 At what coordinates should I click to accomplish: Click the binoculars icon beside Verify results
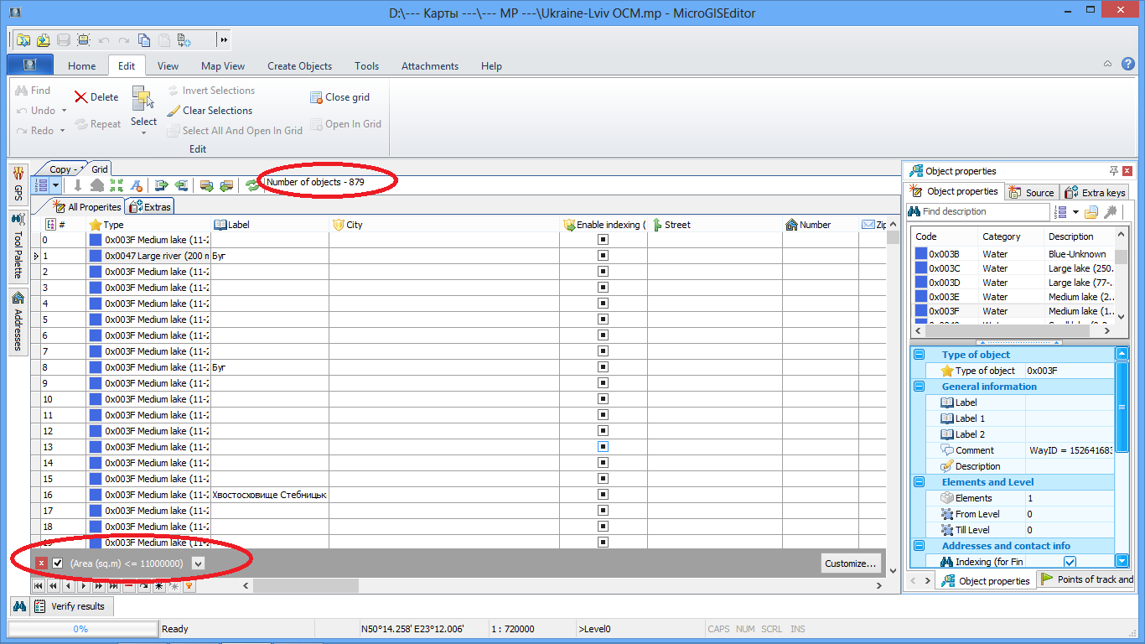20,606
